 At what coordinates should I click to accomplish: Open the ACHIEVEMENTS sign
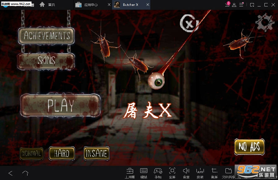(x=46, y=35)
